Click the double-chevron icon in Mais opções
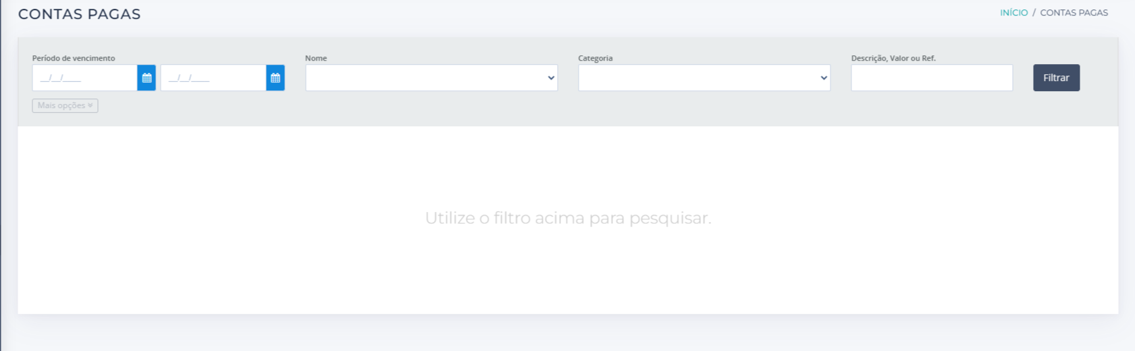Image resolution: width=1135 pixels, height=351 pixels. [90, 106]
